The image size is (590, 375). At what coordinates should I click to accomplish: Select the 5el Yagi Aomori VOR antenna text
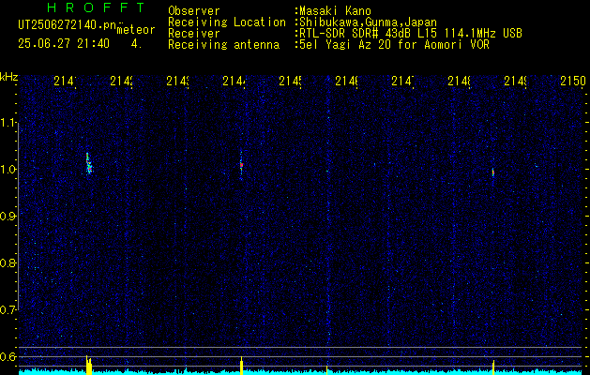394,45
